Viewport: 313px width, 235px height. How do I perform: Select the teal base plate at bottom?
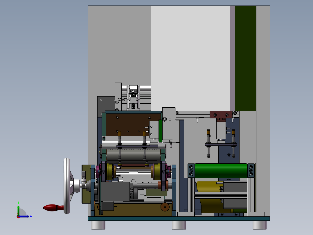click(x=179, y=218)
